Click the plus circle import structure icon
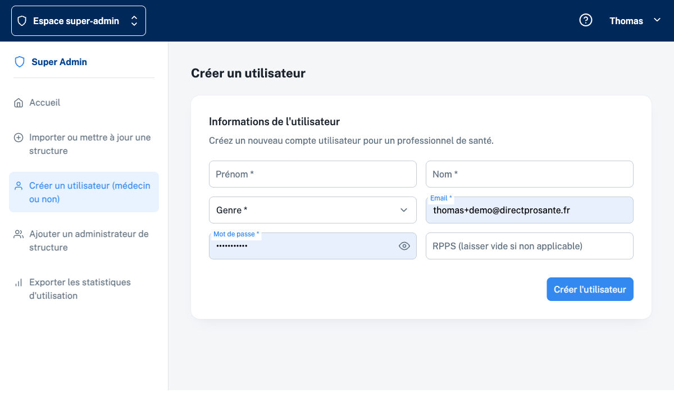The height and width of the screenshot is (397, 674). (x=19, y=138)
